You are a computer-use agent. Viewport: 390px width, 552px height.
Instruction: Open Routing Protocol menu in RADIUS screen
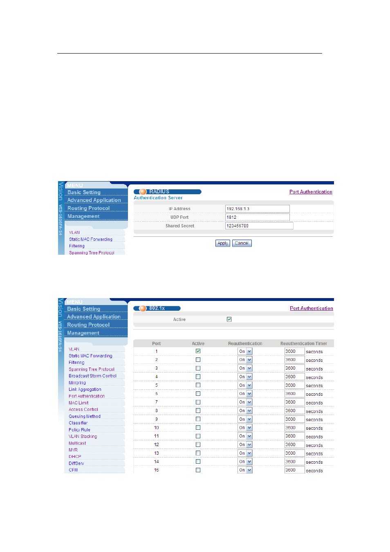pyautogui.click(x=88, y=208)
